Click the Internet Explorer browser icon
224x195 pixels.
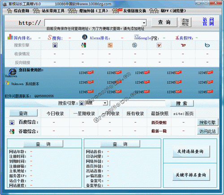(13, 72)
